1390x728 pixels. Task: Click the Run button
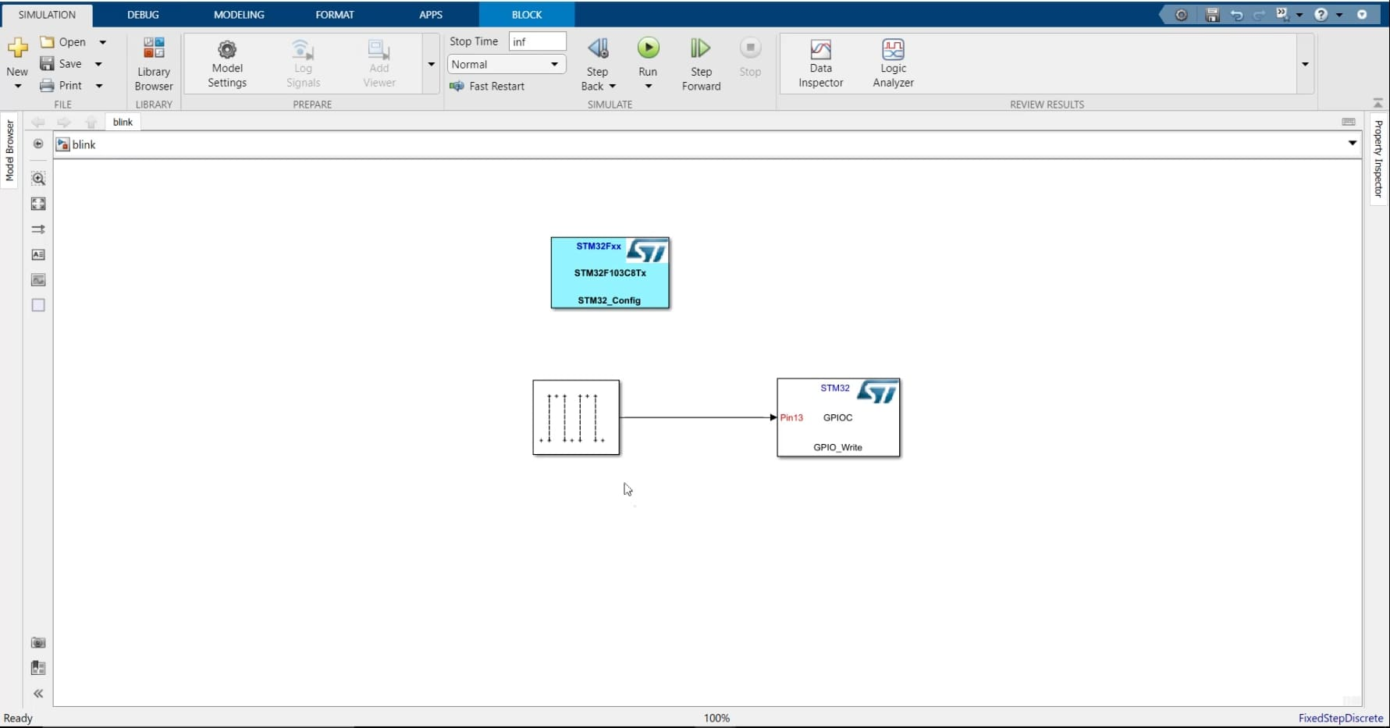pos(648,47)
